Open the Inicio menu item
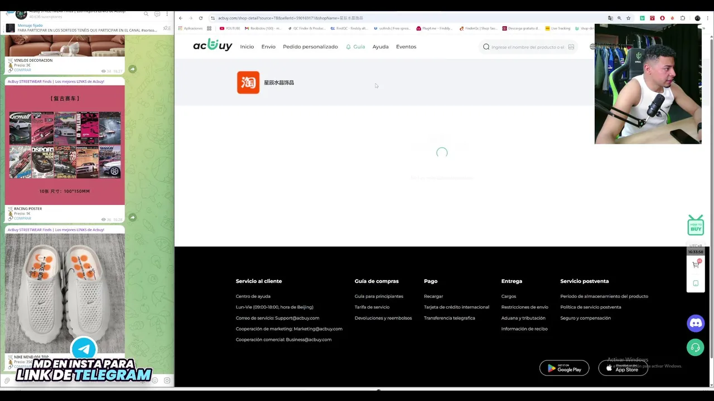Viewport: 714px width, 401px height. (x=247, y=47)
